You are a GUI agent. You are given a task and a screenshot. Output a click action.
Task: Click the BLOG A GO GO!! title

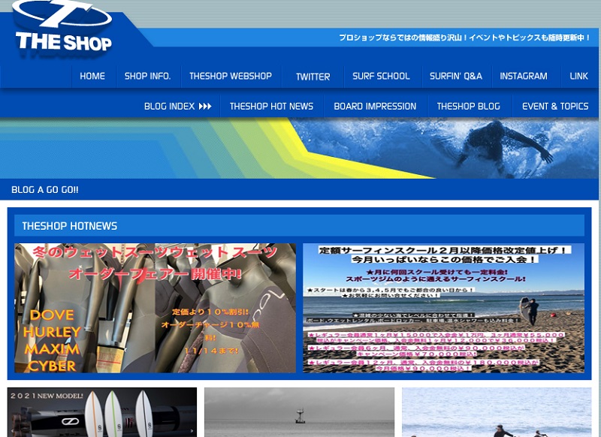[x=45, y=190]
